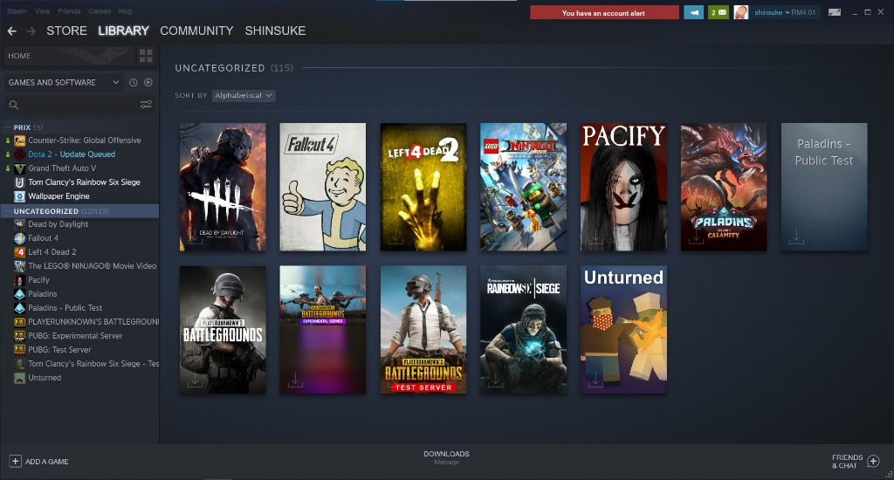Click Wallpaper Engine sidebar icon

[x=20, y=196]
